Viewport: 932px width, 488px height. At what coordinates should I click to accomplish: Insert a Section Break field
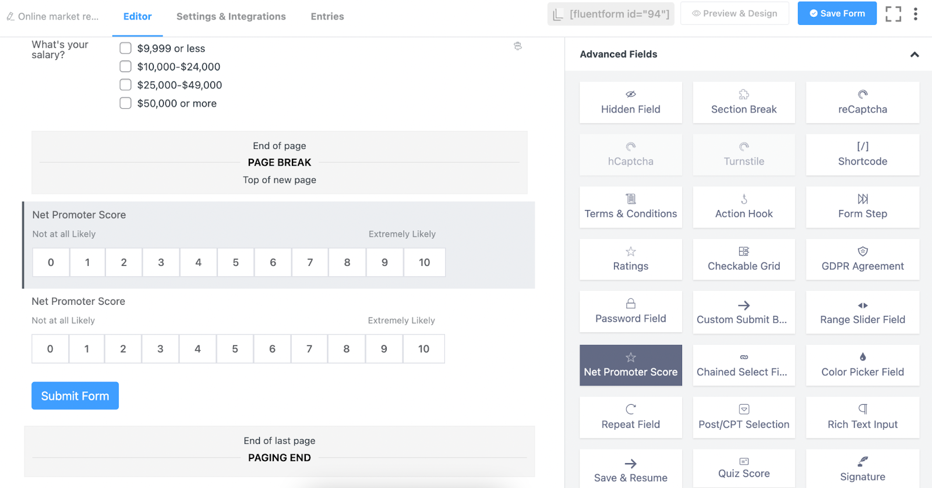[743, 102]
